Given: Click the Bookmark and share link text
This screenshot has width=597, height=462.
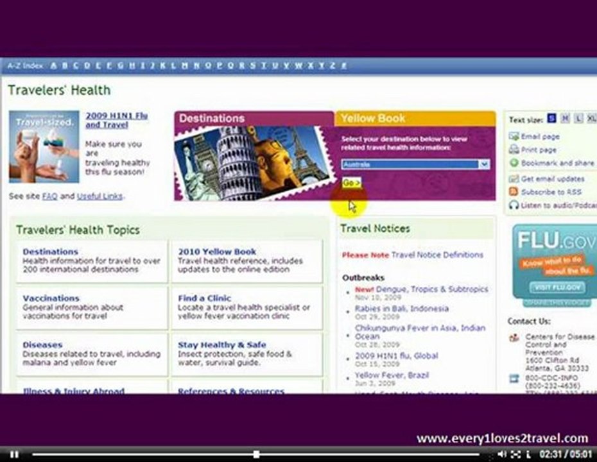Looking at the screenshot, I should [x=557, y=163].
